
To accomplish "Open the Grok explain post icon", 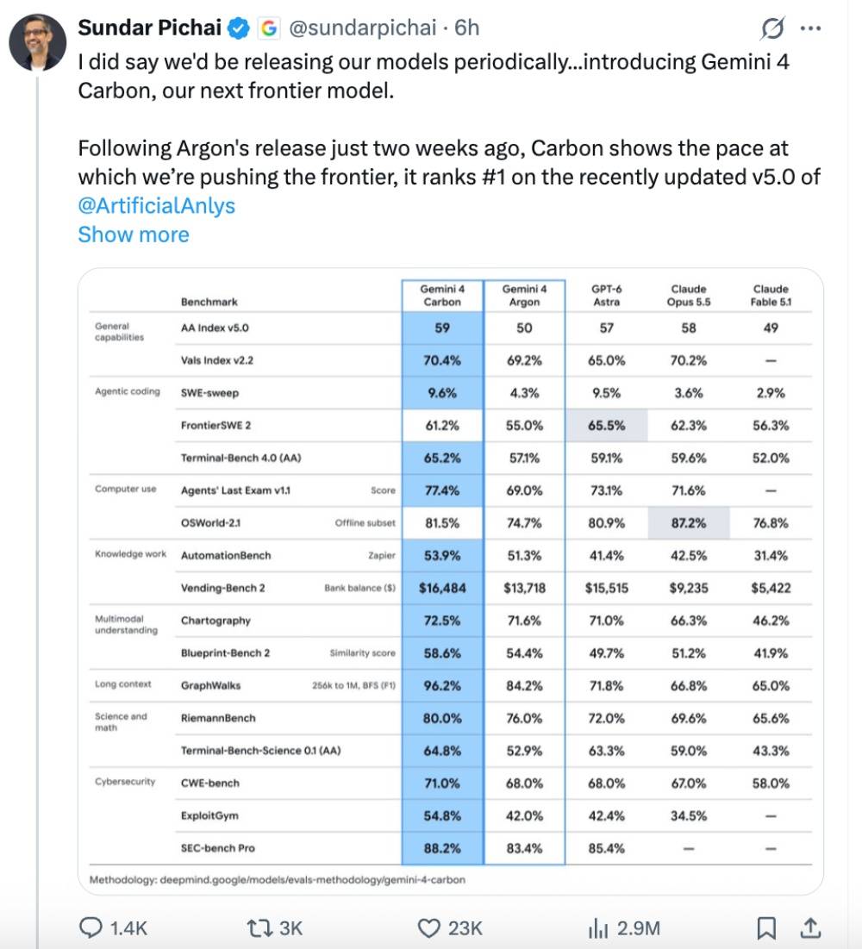I will point(773,28).
